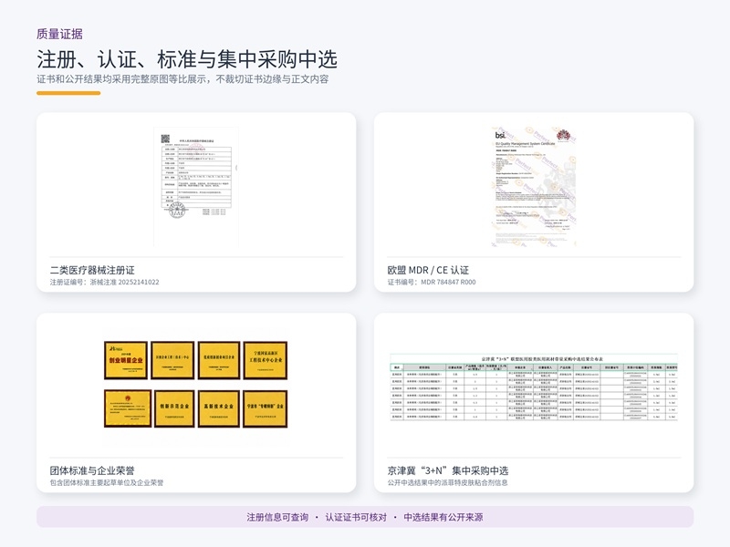The width and height of the screenshot is (730, 547).
Task: Click the 创新示范企业 gold plaque
Action: tap(174, 408)
